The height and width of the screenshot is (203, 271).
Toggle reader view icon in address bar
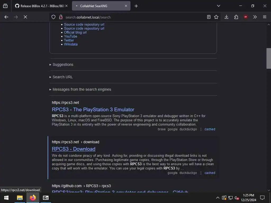[209, 17]
